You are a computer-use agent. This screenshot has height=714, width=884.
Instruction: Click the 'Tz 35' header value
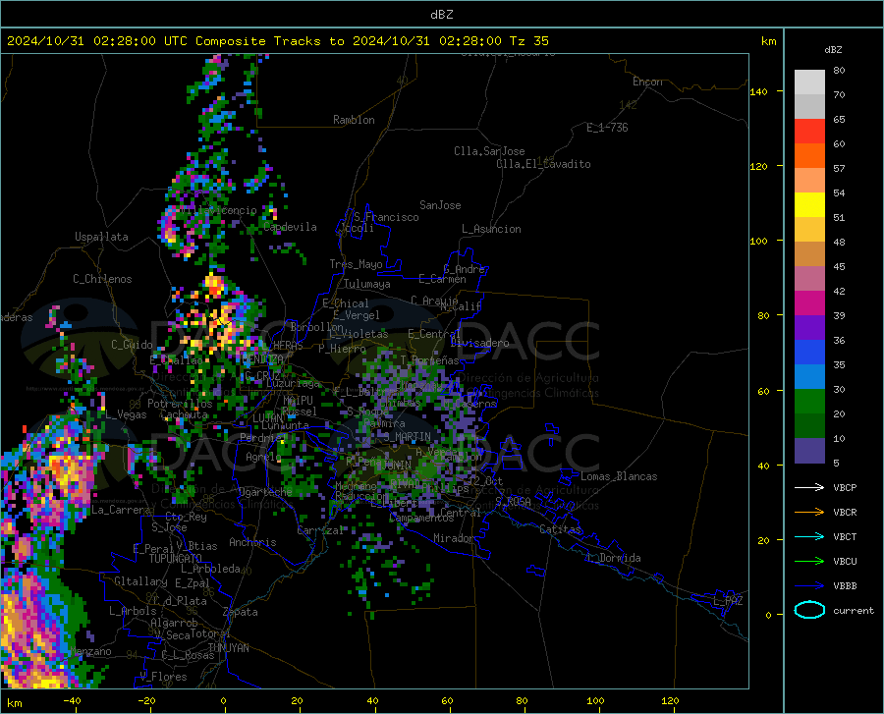coord(528,41)
